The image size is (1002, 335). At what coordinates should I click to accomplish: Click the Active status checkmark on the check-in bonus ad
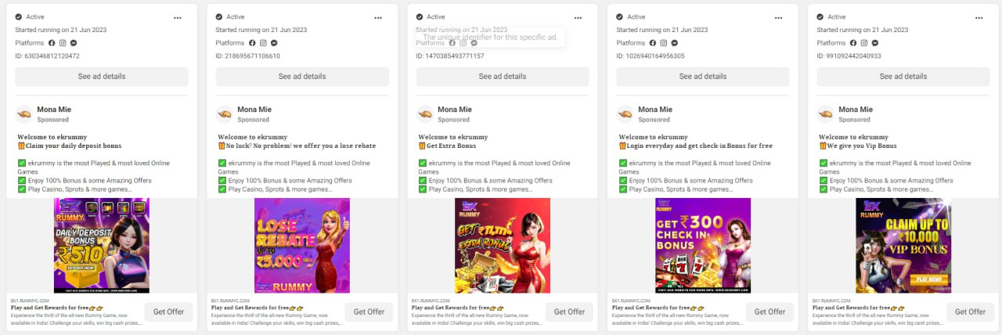coord(620,16)
